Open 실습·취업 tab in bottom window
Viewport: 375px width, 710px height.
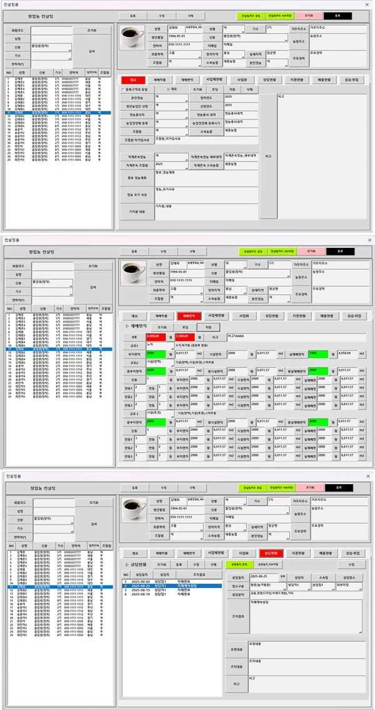coord(354,553)
